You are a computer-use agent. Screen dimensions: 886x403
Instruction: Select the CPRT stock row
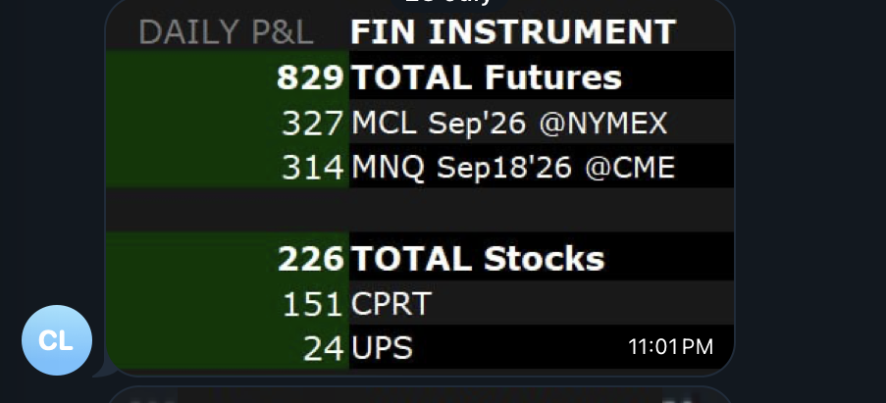pos(420,303)
